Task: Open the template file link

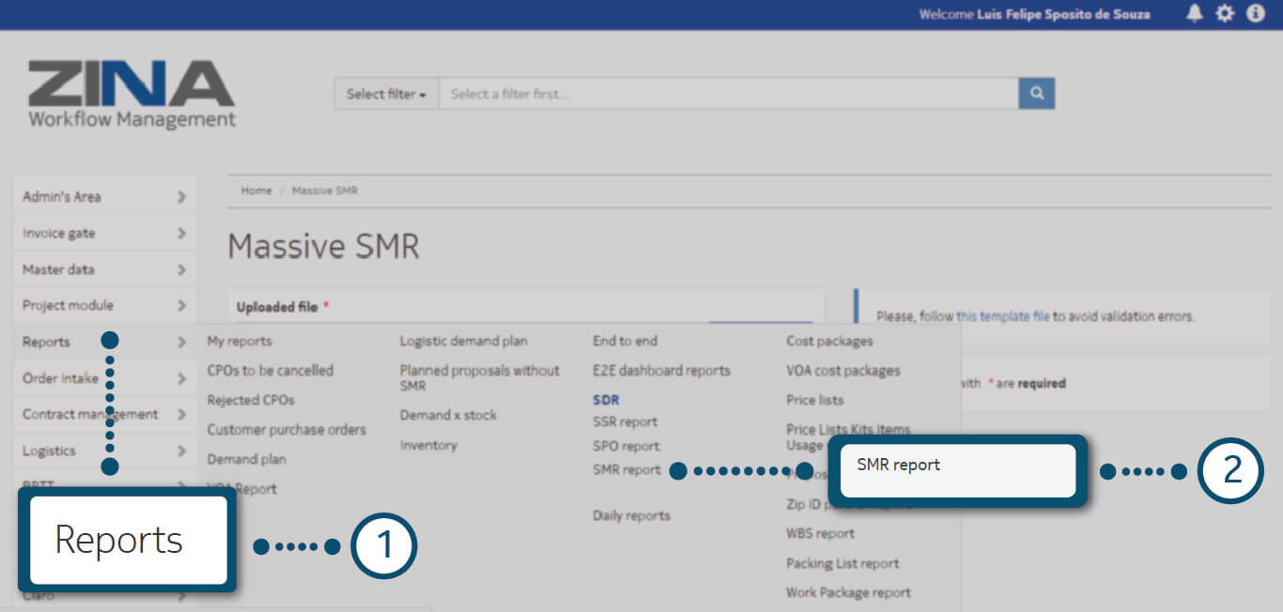Action: coord(1002,316)
